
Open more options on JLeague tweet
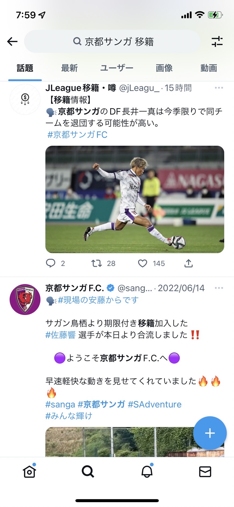pos(219,88)
